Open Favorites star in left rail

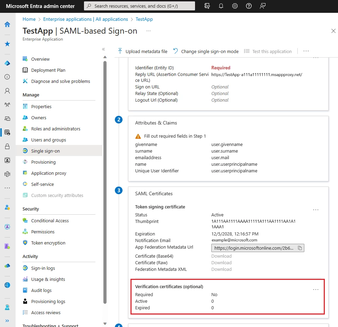point(7,44)
